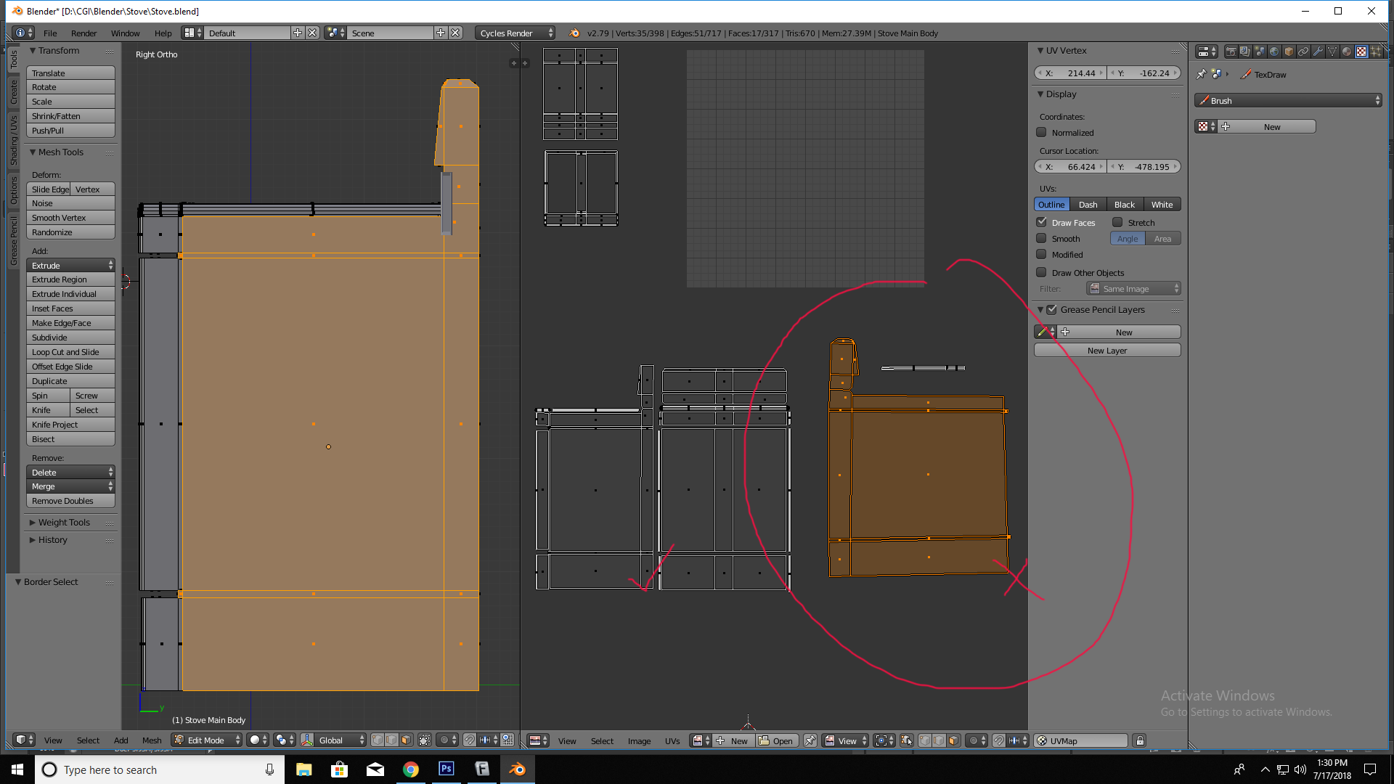The width and height of the screenshot is (1394, 784).
Task: Switch to the Shading / UVs tool shelf tab
Action: point(13,140)
